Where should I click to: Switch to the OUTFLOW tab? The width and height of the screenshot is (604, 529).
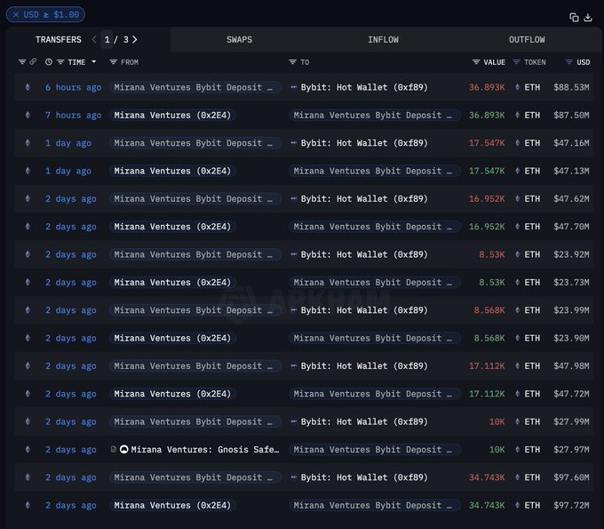point(527,39)
